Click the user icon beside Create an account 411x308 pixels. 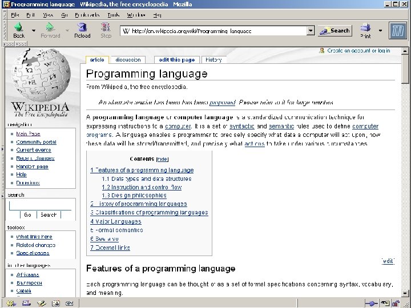[321, 51]
